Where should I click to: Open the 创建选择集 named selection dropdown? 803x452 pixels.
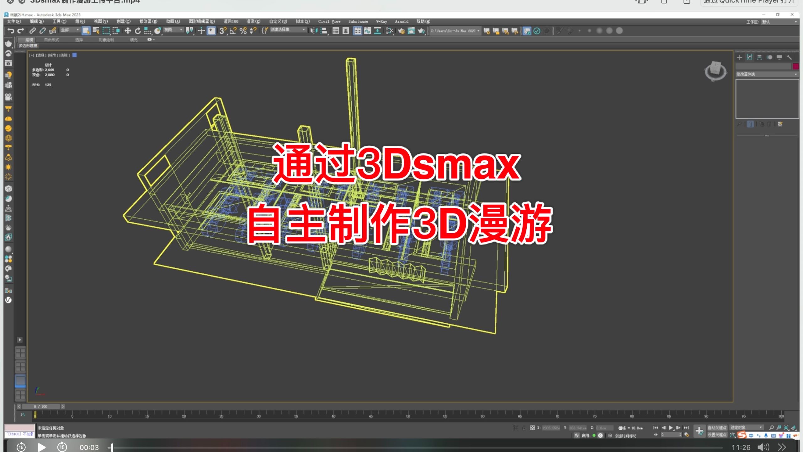288,30
